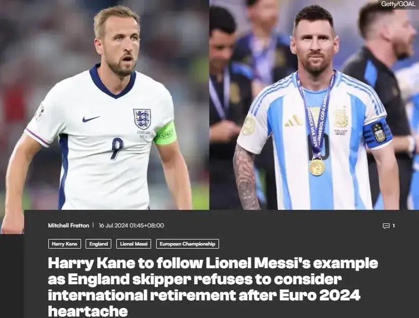Visit author Mitchell Fretton's page

(x=68, y=225)
